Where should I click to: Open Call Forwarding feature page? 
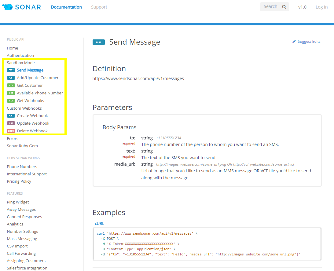(21, 253)
